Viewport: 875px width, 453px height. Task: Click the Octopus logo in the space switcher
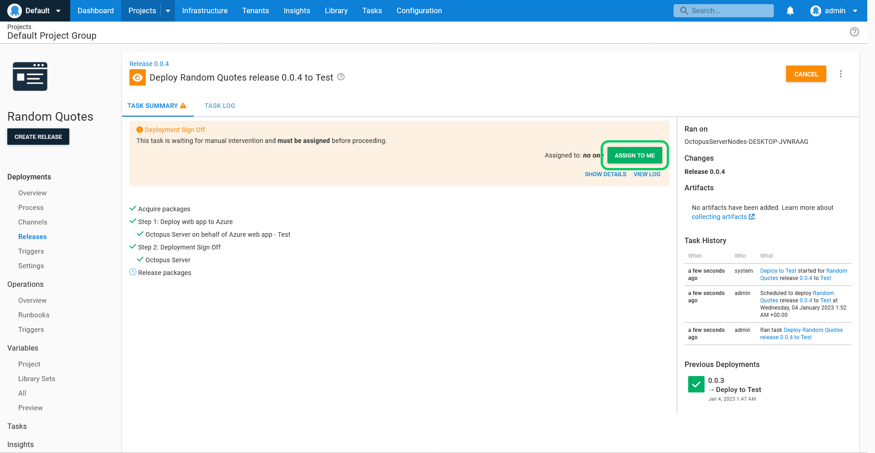click(15, 10)
